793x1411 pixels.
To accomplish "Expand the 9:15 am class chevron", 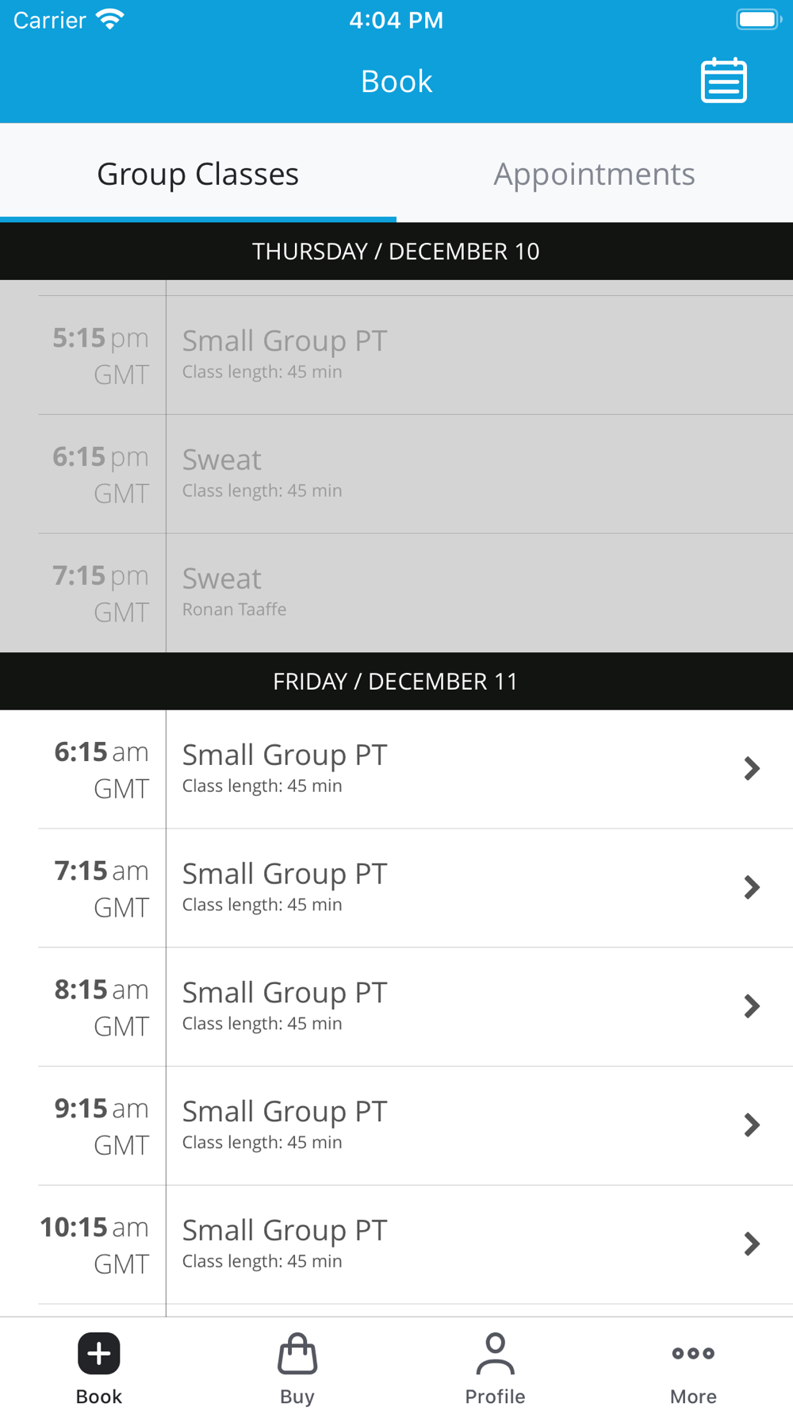I will pos(752,1125).
